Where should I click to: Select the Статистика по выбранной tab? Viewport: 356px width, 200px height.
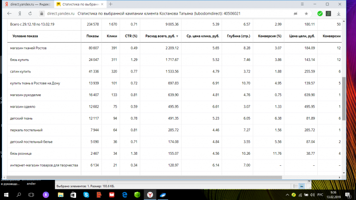80,4
